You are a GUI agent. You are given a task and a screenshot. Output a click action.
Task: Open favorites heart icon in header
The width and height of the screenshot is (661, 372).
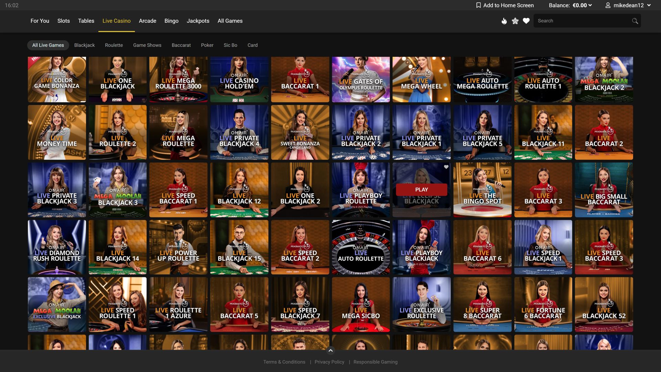pyautogui.click(x=526, y=21)
